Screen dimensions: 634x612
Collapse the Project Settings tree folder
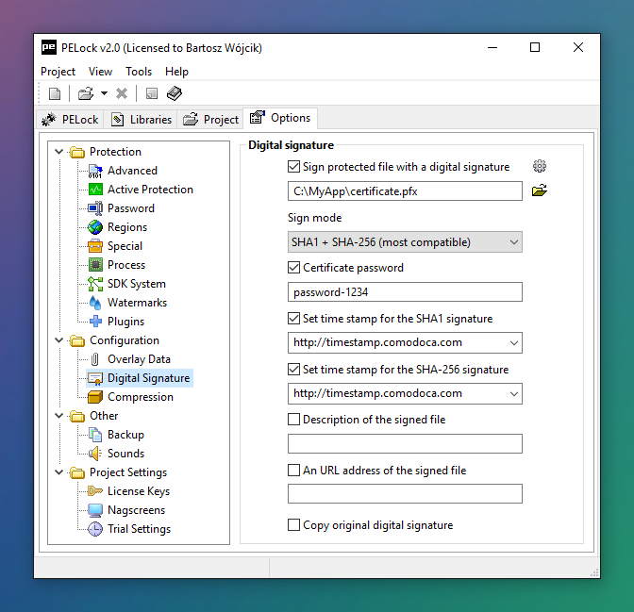pyautogui.click(x=59, y=472)
